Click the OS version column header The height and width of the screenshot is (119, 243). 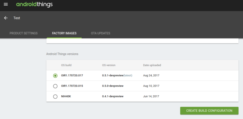(x=109, y=65)
